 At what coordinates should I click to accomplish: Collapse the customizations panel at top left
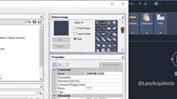pyautogui.click(x=41, y=17)
